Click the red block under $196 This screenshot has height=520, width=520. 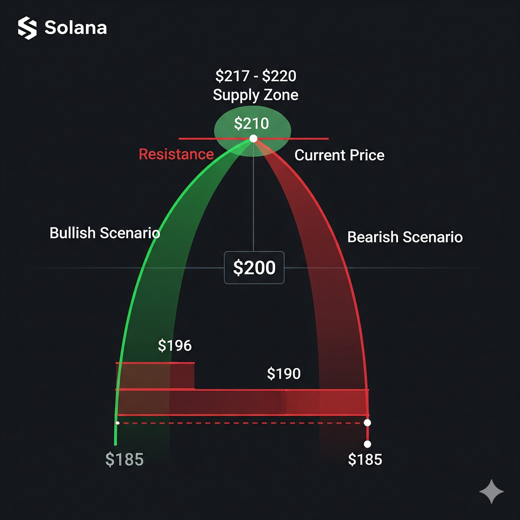pos(155,376)
